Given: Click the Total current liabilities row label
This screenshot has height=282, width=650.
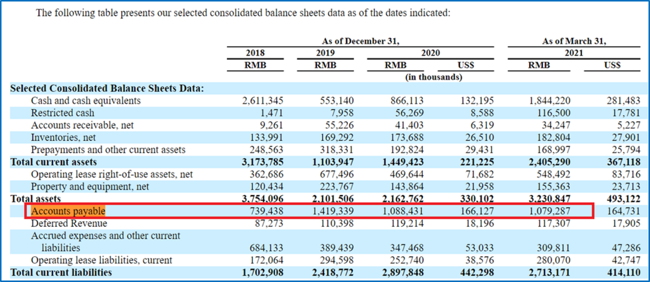Looking at the screenshot, I should click(61, 272).
